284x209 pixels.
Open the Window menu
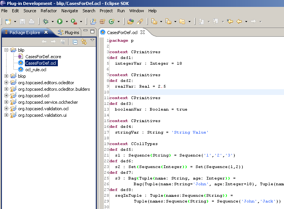coord(136,11)
